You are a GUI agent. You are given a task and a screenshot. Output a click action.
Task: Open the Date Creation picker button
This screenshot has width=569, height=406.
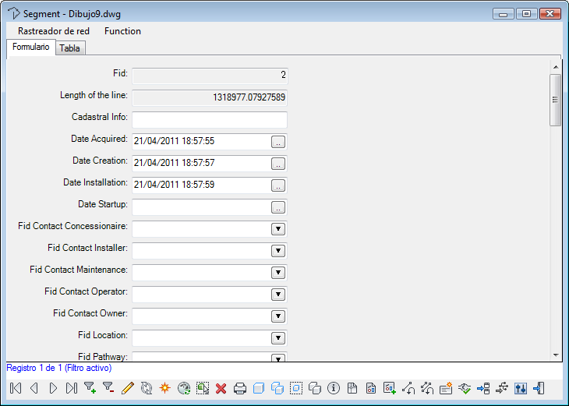tap(278, 164)
